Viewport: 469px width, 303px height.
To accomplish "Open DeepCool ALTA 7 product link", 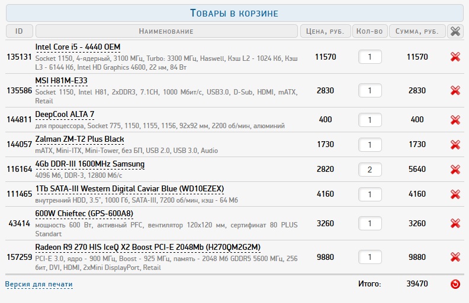I will pyautogui.click(x=65, y=115).
